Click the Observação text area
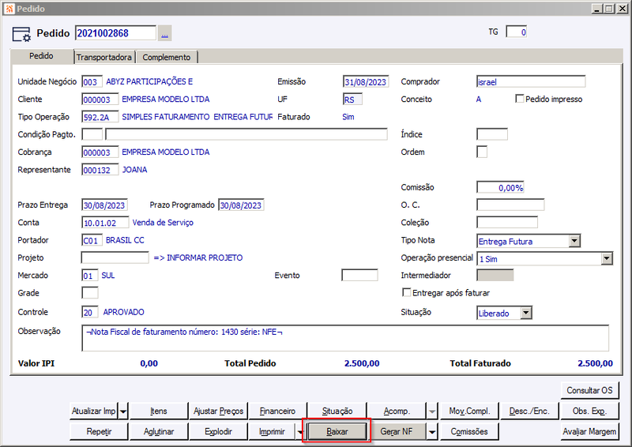632x447 pixels. [x=345, y=338]
